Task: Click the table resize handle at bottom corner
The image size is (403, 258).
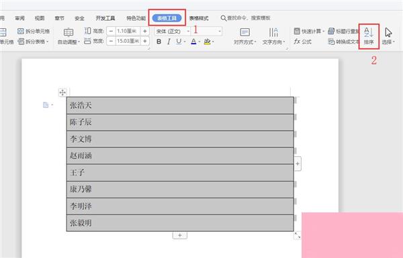Action: click(297, 235)
